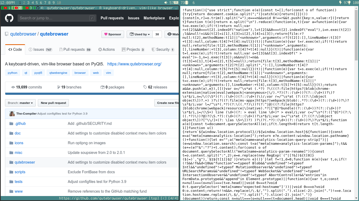The width and height of the screenshot is (359, 201).
Task: Click the GitHub octocat logo
Action: pyautogui.click(x=9, y=18)
